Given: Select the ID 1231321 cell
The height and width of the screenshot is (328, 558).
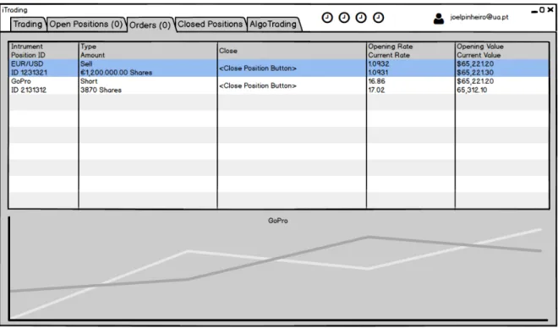Looking at the screenshot, I should coord(29,73).
